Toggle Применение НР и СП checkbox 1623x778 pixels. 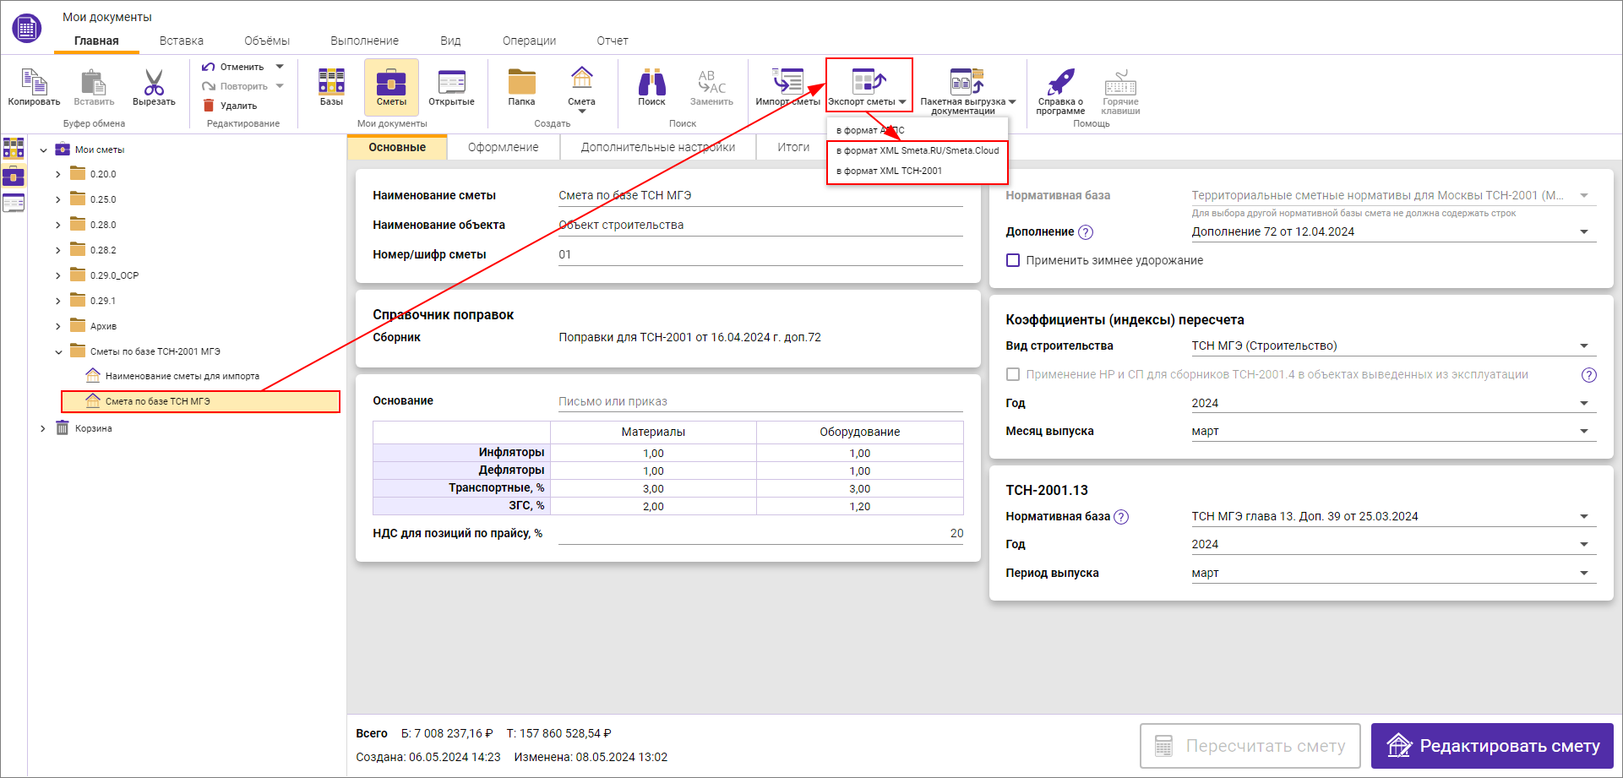(x=1013, y=374)
